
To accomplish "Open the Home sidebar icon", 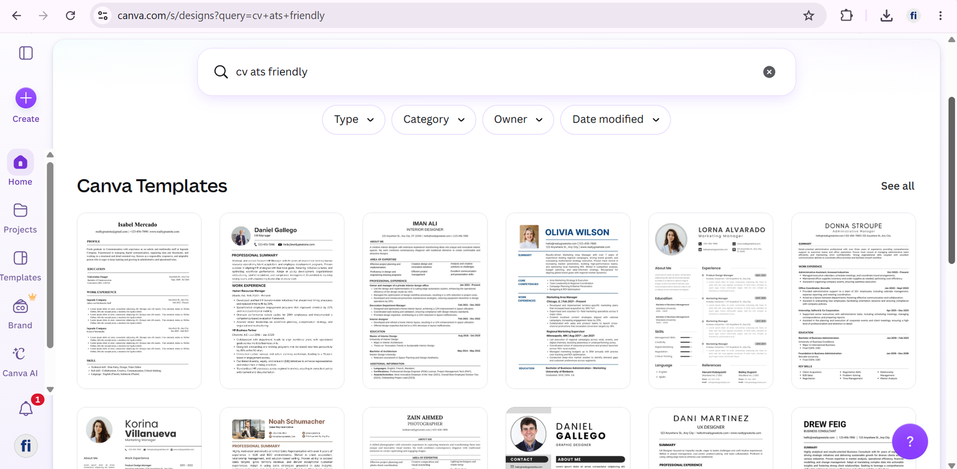I will coord(20,162).
